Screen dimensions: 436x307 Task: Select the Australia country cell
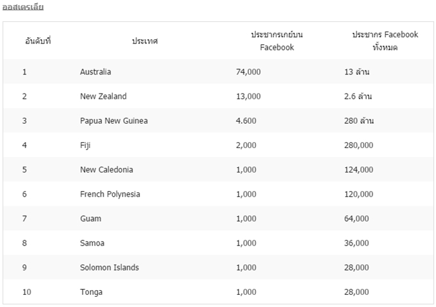96,72
